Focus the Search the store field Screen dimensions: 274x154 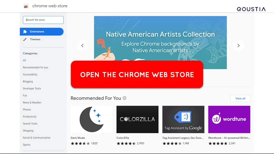point(43,20)
